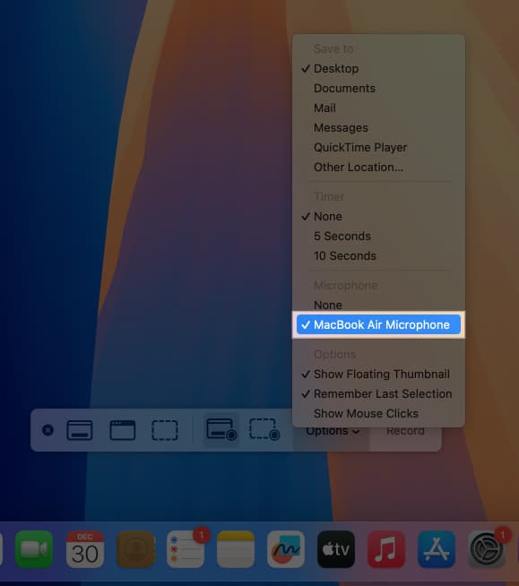This screenshot has height=586, width=519.
Task: Save recording to QuickTime Player
Action: (378, 148)
